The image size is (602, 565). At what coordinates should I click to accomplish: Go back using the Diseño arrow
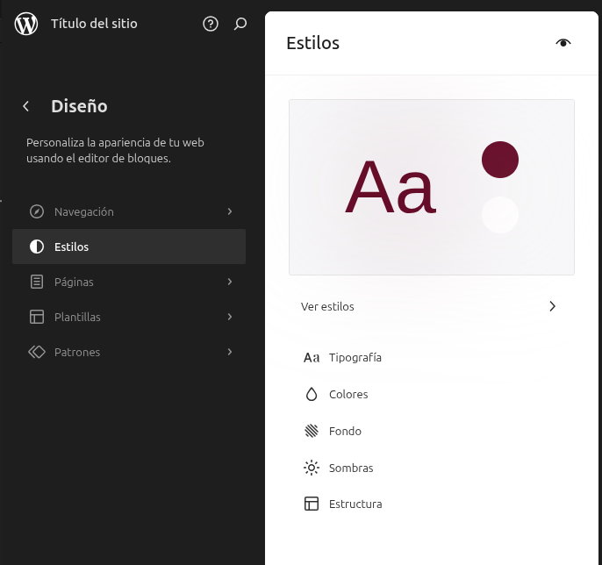(26, 106)
